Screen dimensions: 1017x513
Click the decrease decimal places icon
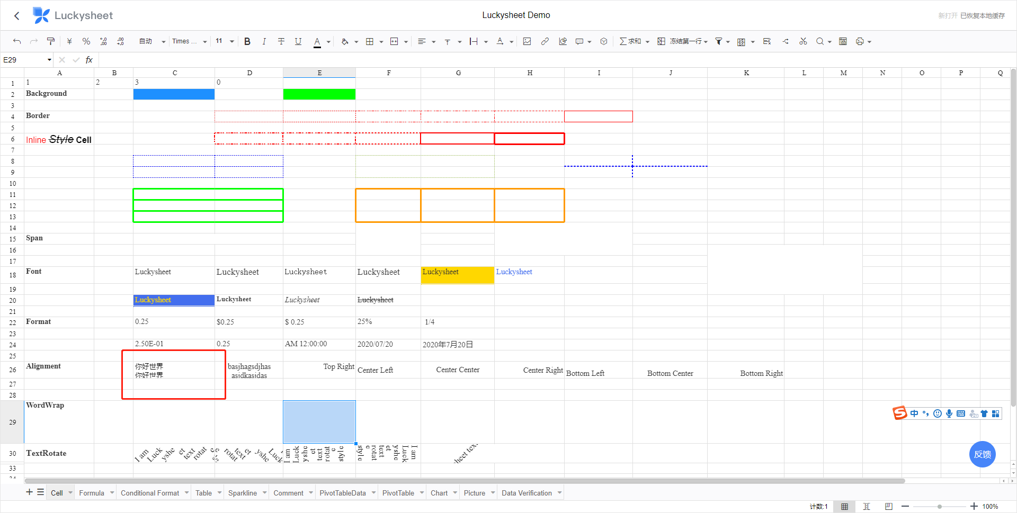point(103,41)
